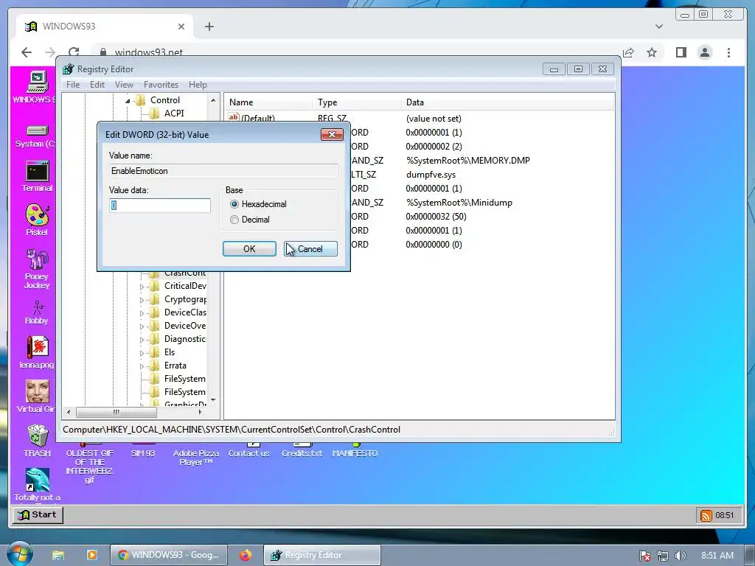Open the Chrome three-dot menu
This screenshot has width=755, height=566.
coord(728,52)
